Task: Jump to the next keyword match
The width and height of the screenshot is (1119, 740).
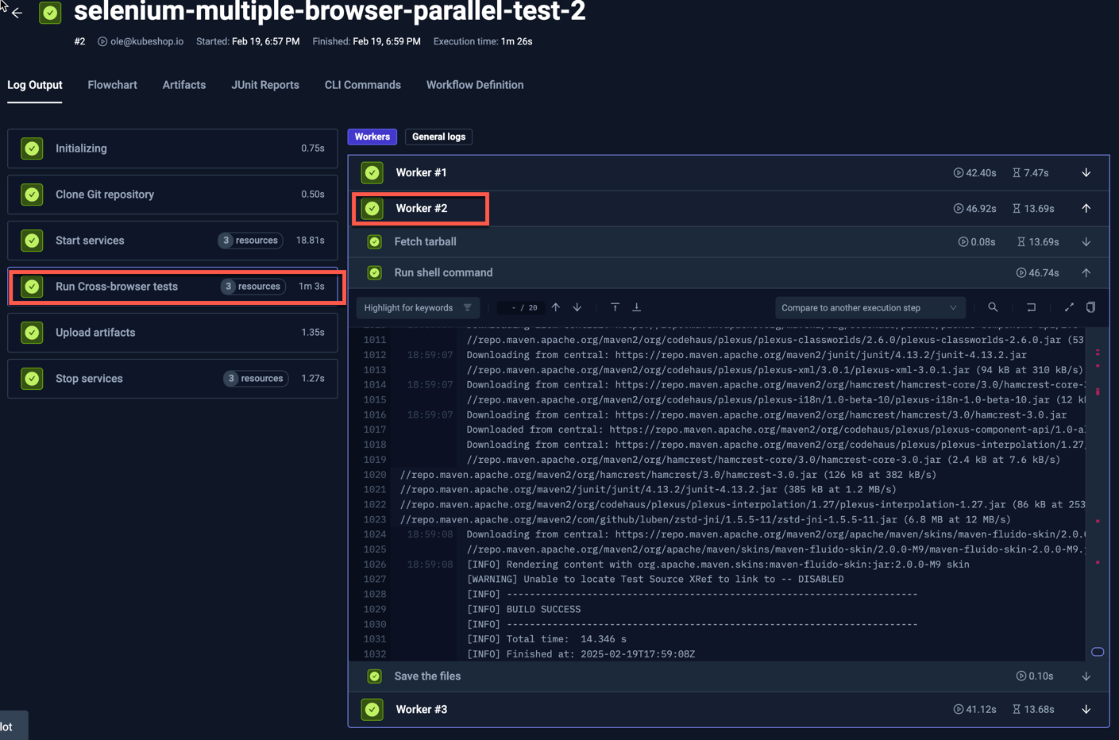Action: pyautogui.click(x=577, y=307)
